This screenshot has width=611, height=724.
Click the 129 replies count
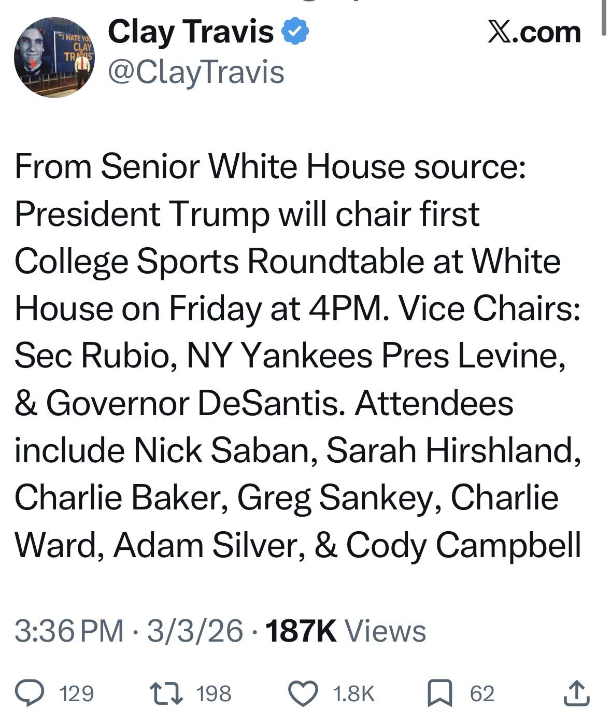coord(77,694)
